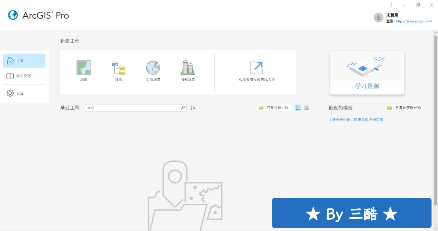The image size is (438, 231).
Task: Create a new Local Scene (局部场景) project
Action: (188, 71)
